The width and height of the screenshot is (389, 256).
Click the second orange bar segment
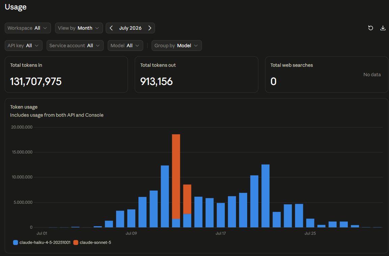187,199
